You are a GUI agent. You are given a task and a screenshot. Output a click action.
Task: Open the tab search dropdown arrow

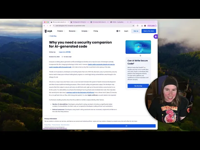pyautogui.click(x=156, y=22)
